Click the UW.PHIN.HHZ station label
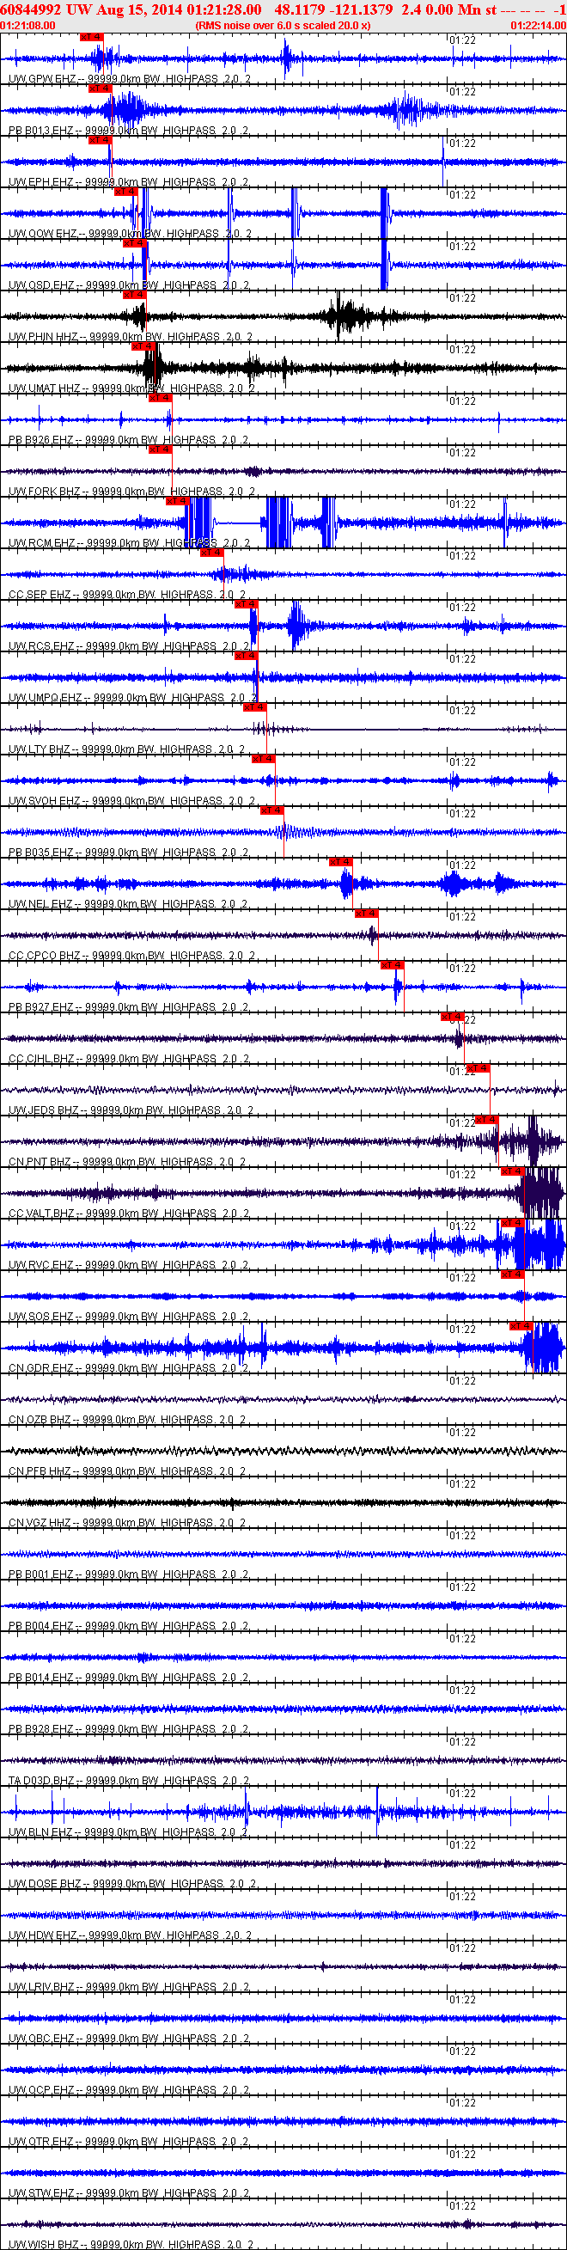The height and width of the screenshot is (2250, 567). point(44,336)
